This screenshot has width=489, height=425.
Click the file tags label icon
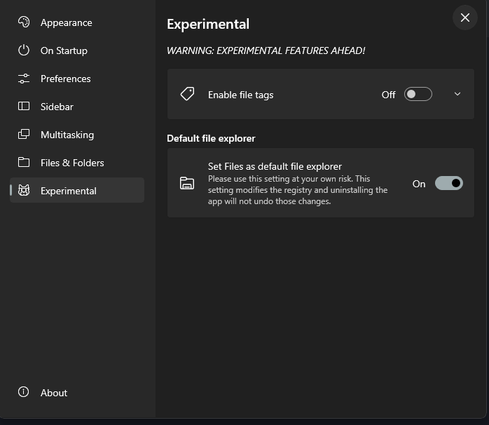[x=187, y=94]
